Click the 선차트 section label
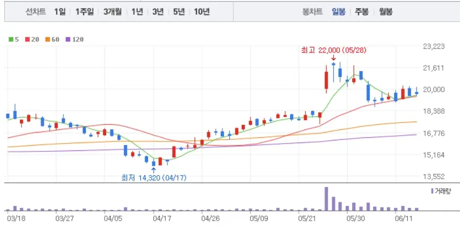The height and width of the screenshot is (229, 460). pos(36,12)
